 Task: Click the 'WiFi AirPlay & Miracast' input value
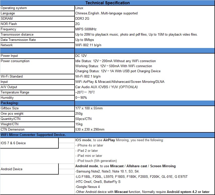[120, 82]
